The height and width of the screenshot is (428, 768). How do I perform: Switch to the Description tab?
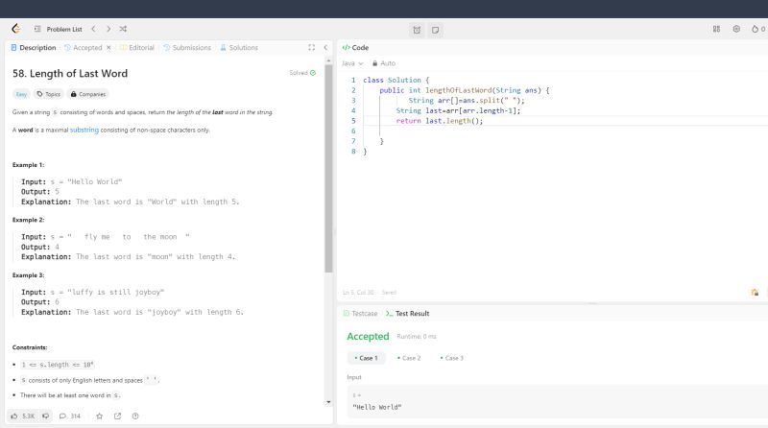pyautogui.click(x=34, y=47)
